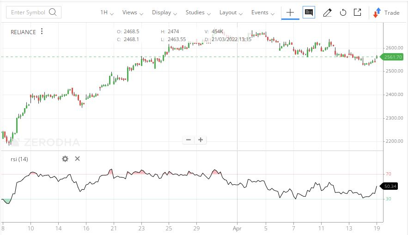Viewport: 408px width, 235px height.
Task: Click the open price value 2468.5
Action: pyautogui.click(x=131, y=31)
